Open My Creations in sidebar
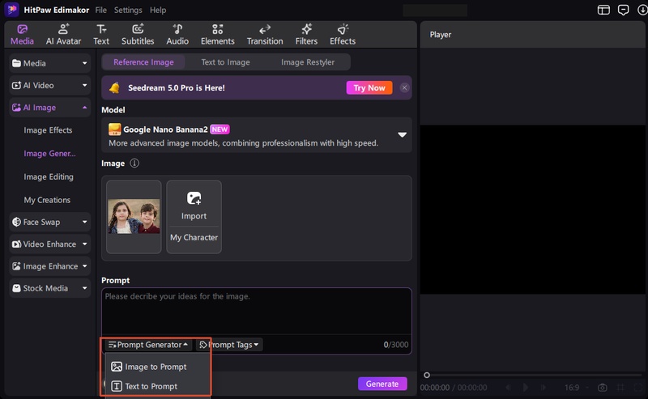 (47, 200)
